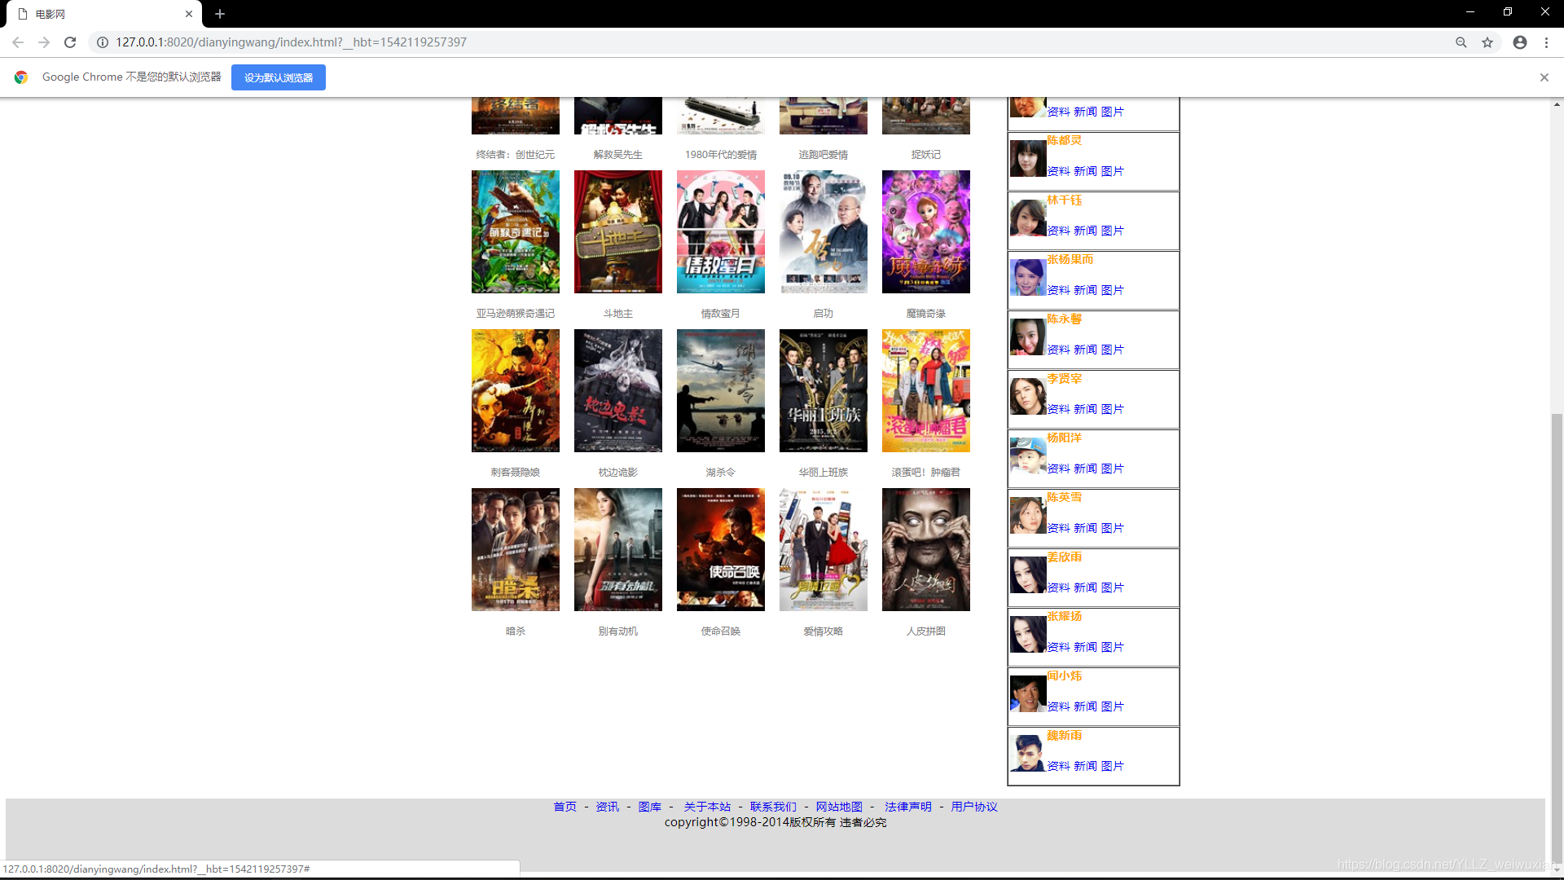1564x880 pixels.
Task: Open a new tab with plus icon
Action: click(x=220, y=14)
